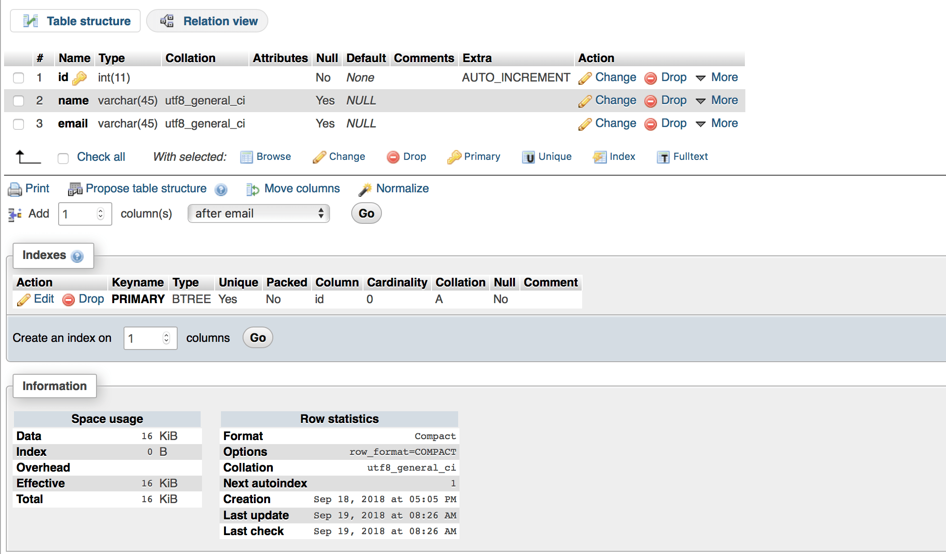Click the Print printer icon
This screenshot has height=554, width=946.
pyautogui.click(x=14, y=189)
